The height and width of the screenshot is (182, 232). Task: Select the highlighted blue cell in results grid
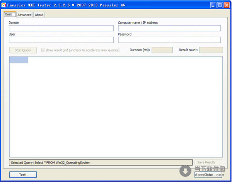[x=19, y=60]
